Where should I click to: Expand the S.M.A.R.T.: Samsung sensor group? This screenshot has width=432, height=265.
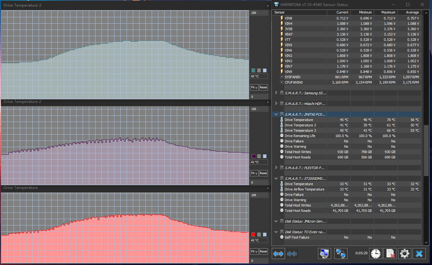pos(276,93)
